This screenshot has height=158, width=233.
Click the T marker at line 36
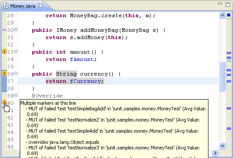pyautogui.click(x=4, y=73)
